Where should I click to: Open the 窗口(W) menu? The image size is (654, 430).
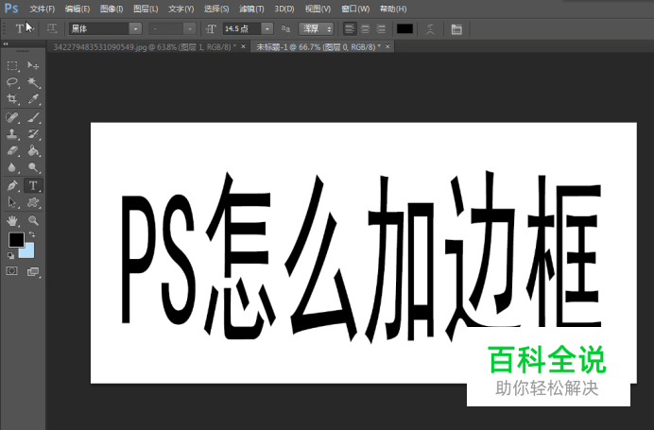[x=355, y=9]
